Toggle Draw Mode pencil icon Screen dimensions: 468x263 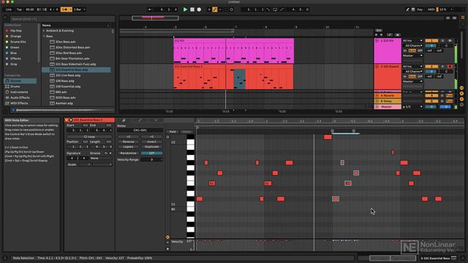407,9
